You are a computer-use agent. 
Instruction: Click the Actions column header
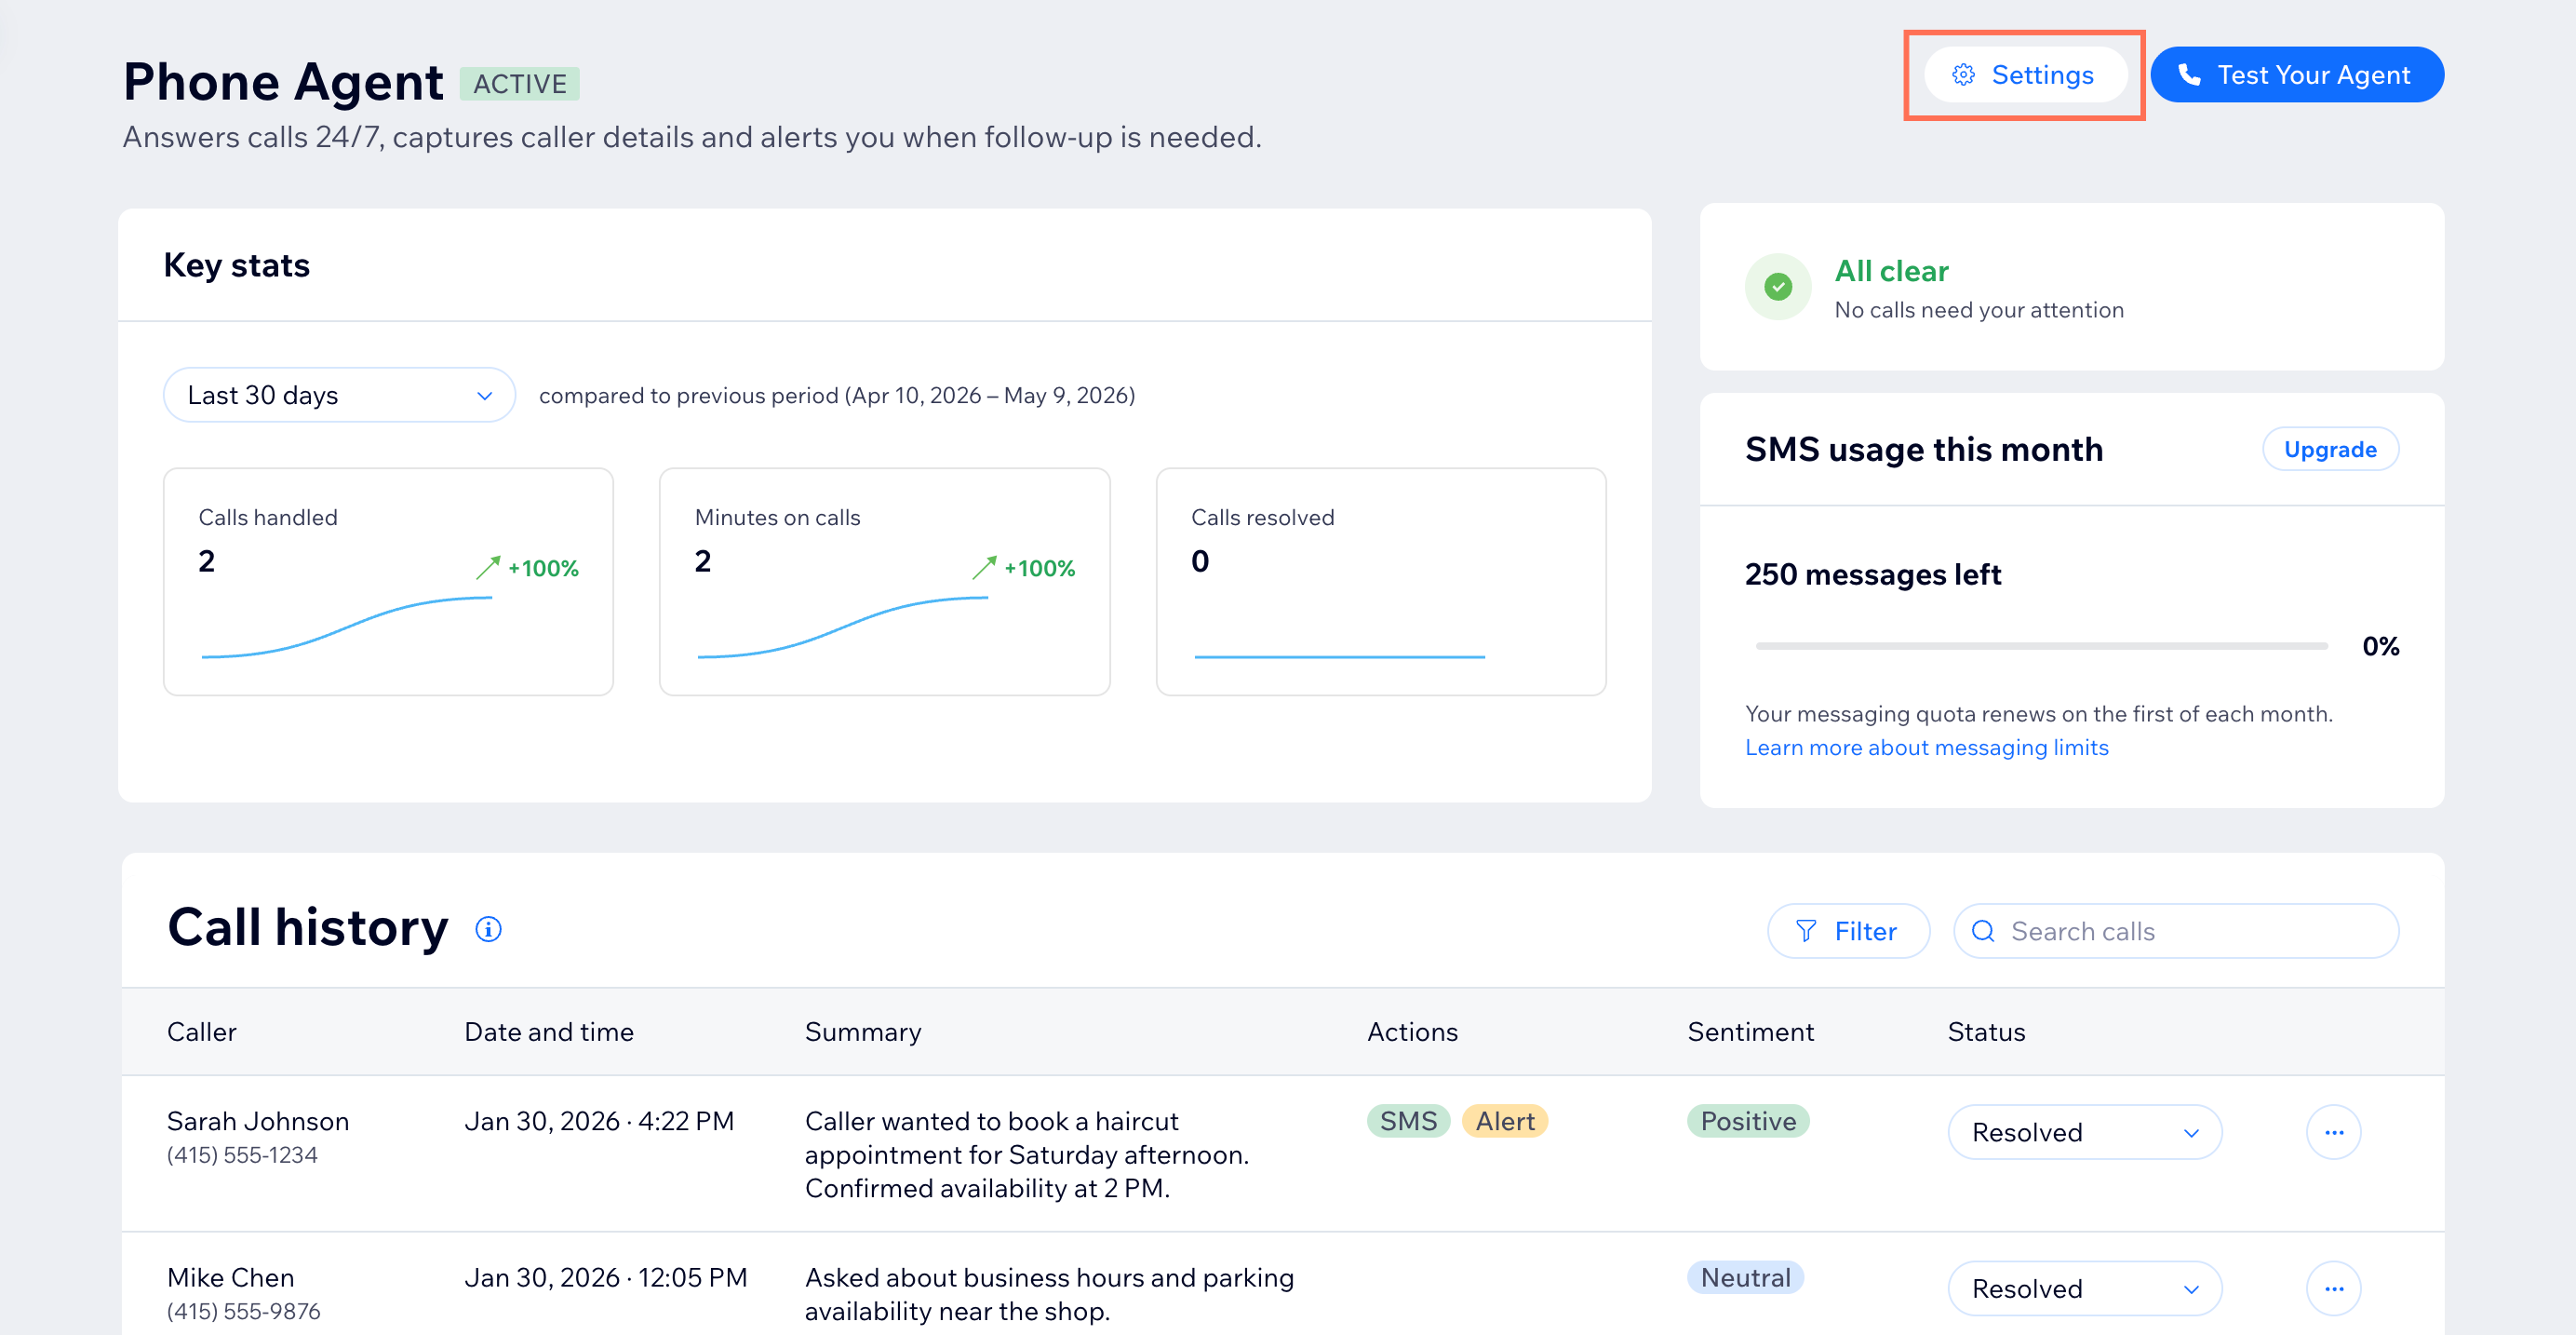click(x=1412, y=1031)
